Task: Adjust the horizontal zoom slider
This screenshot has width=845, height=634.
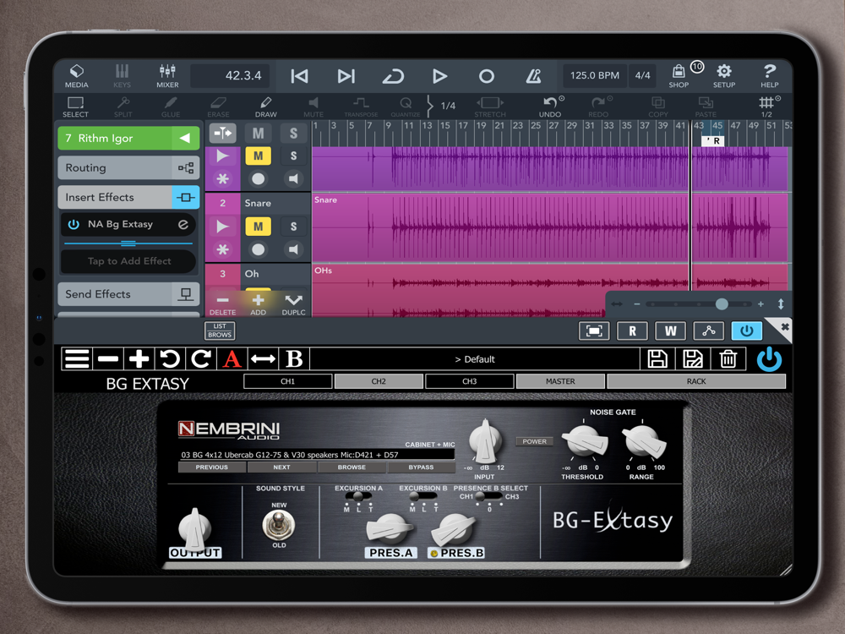Action: point(722,304)
